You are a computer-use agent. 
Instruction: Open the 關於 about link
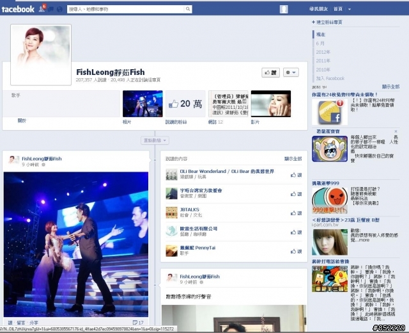22,120
